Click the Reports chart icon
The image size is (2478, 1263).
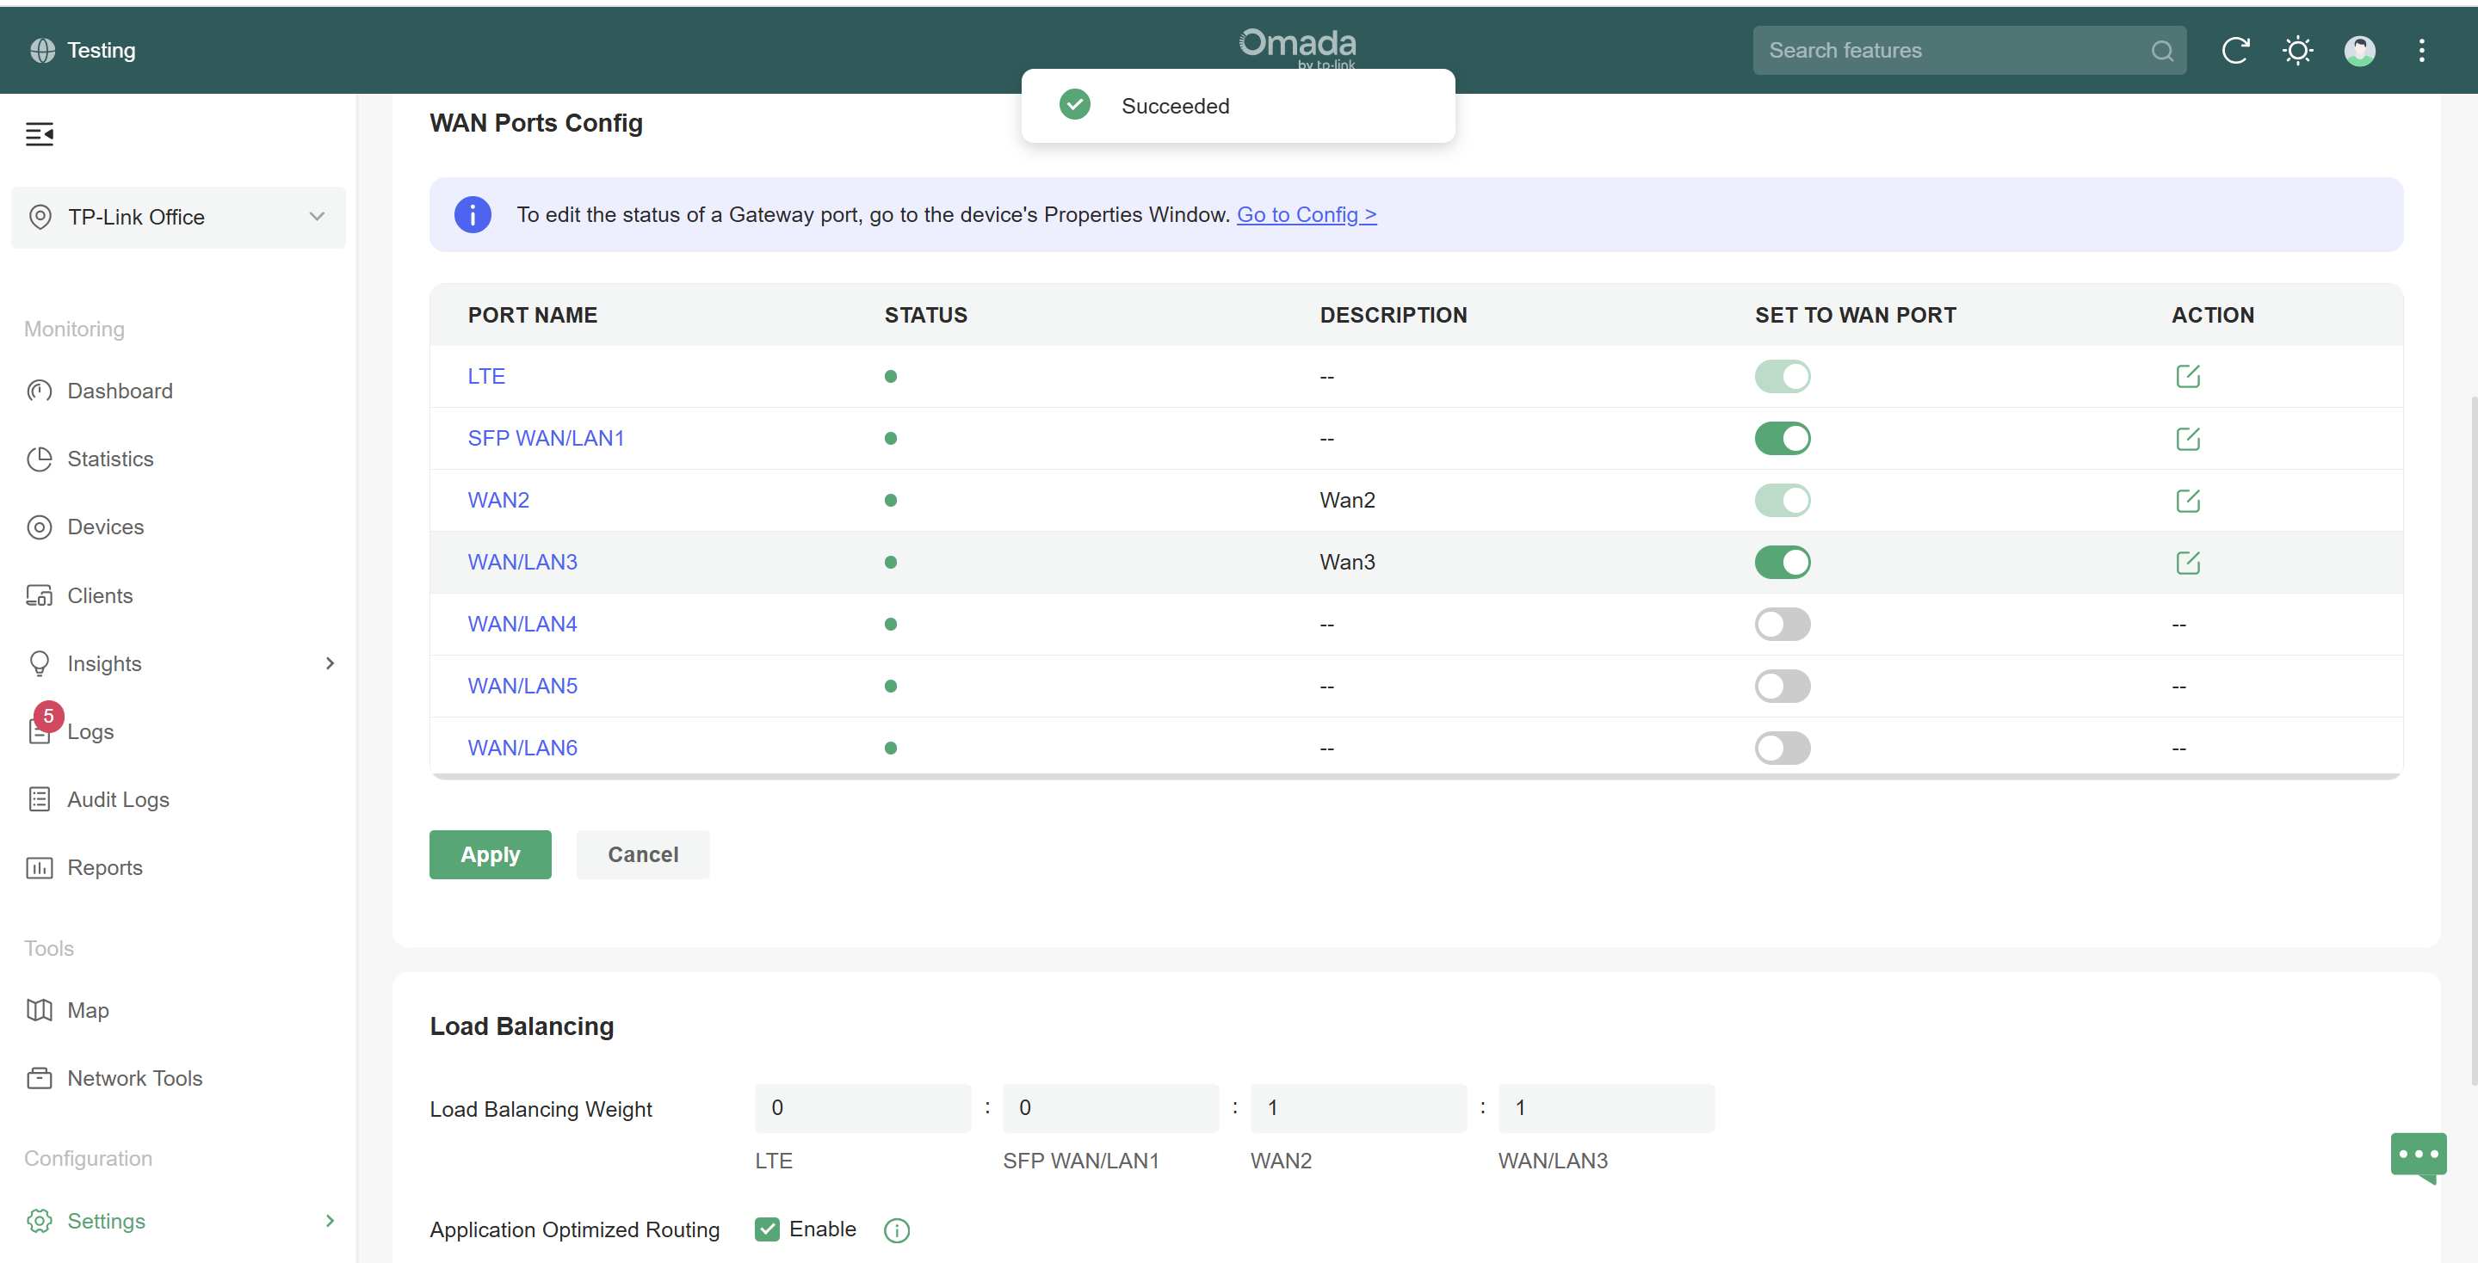click(40, 867)
